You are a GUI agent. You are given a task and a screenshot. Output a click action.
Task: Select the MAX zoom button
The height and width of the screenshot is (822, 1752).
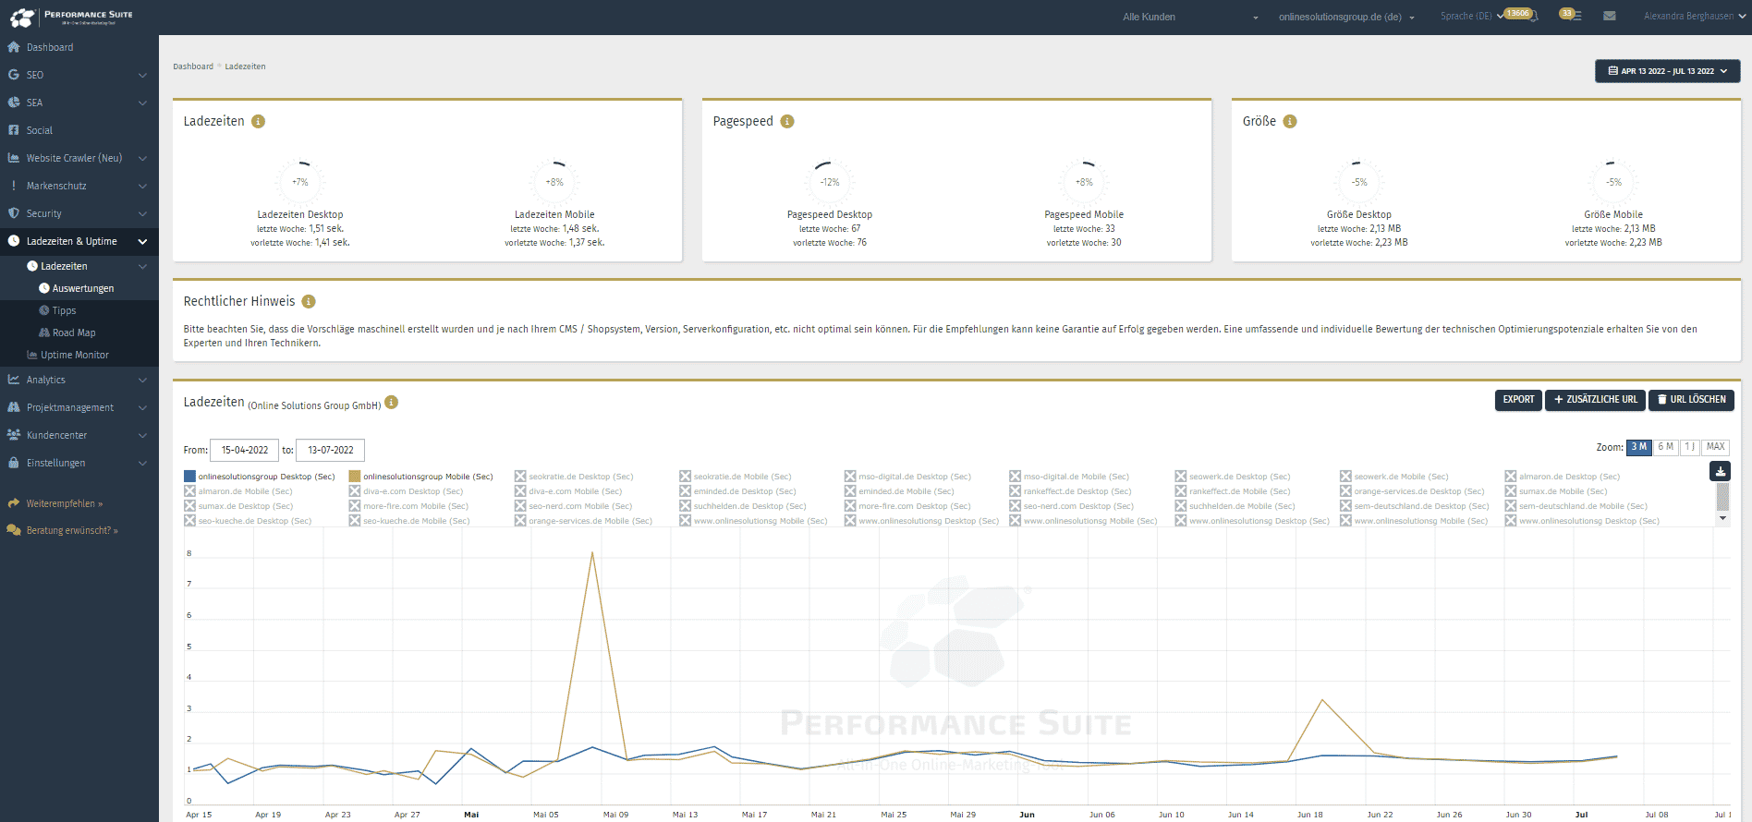[1716, 447]
